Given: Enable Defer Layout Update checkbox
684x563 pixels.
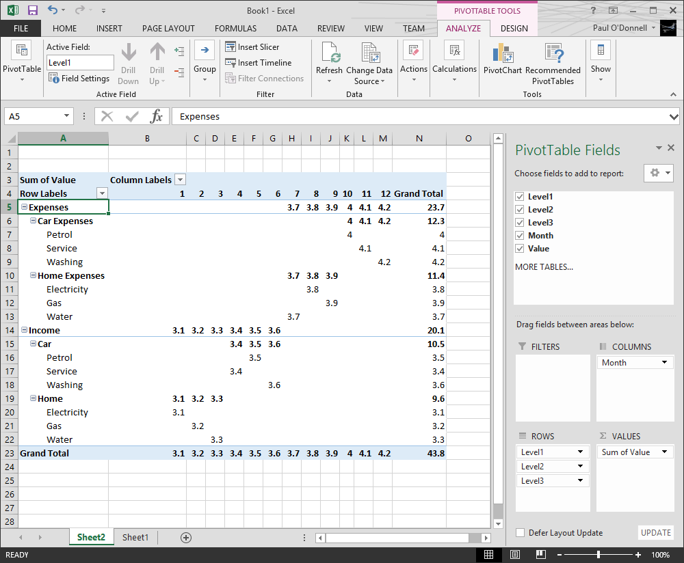Looking at the screenshot, I should coord(520,533).
